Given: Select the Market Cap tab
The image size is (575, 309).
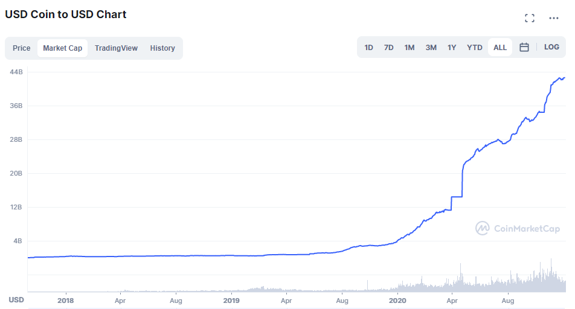Looking at the screenshot, I should pos(63,48).
